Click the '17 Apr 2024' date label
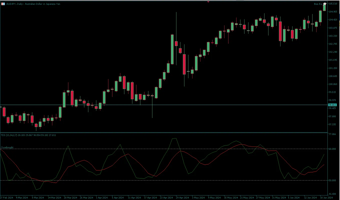340x200 pixels. [150, 198]
